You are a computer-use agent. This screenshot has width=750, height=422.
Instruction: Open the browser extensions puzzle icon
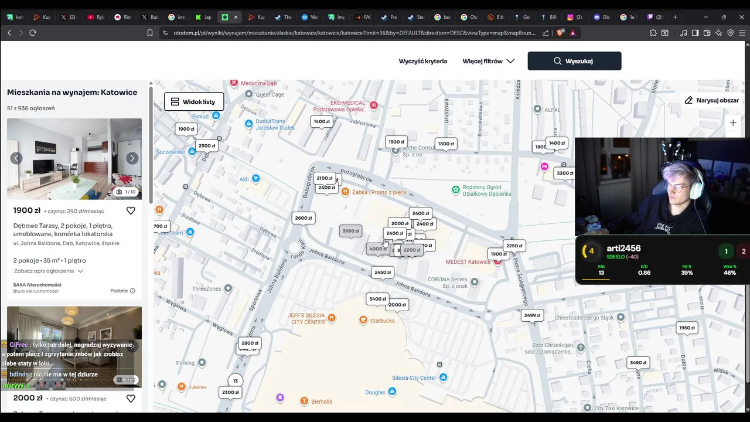tap(653, 33)
